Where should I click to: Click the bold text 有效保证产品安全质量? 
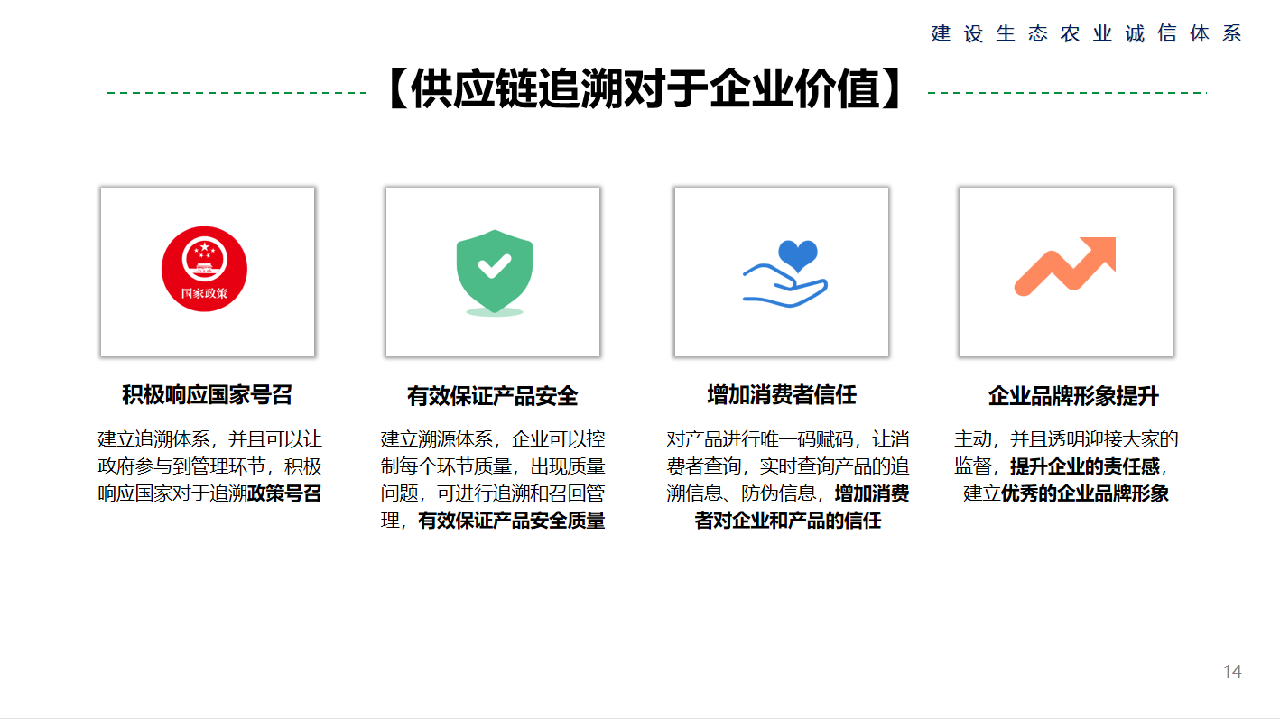pyautogui.click(x=512, y=521)
